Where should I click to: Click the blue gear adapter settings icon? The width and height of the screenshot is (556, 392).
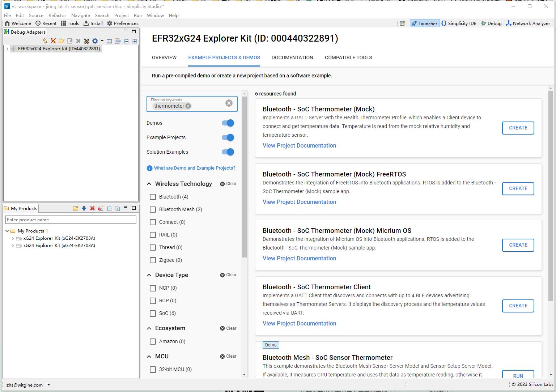pos(95,41)
